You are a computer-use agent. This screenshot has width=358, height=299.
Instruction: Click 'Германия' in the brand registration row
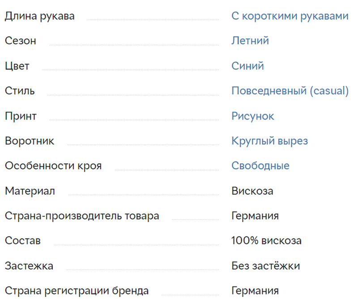[x=255, y=291]
